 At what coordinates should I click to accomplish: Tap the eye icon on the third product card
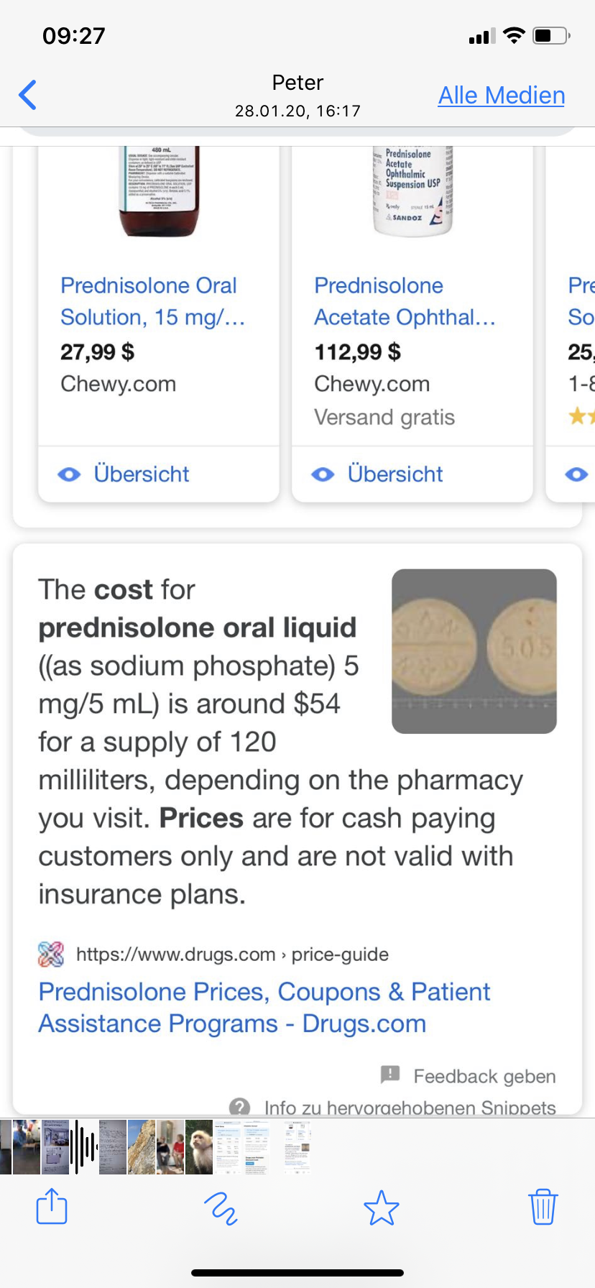pyautogui.click(x=576, y=474)
